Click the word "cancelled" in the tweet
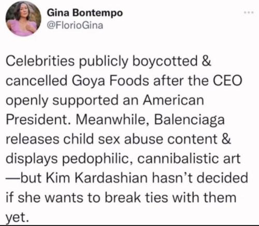This screenshot has height=226, width=259. tap(36, 81)
